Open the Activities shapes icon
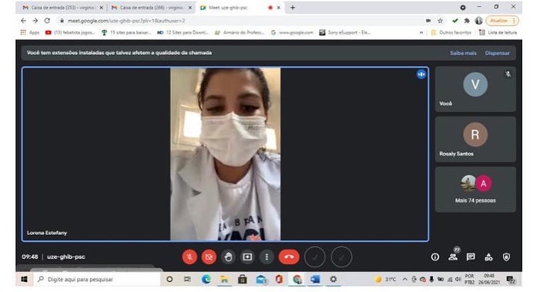533x292 pixels. (x=488, y=257)
